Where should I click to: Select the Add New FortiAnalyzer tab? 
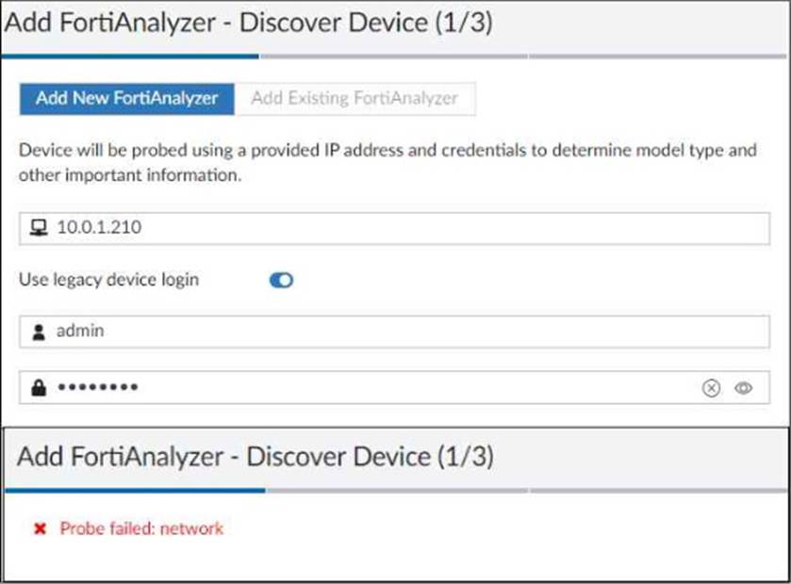point(127,99)
